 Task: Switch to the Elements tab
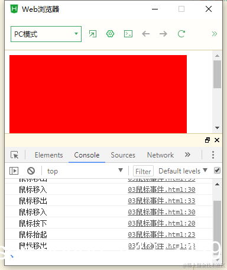coord(48,155)
